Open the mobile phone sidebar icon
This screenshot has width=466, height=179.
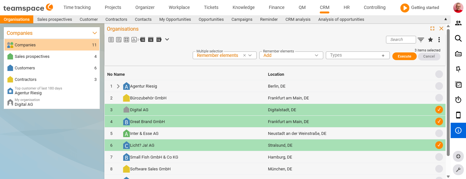coord(458,115)
